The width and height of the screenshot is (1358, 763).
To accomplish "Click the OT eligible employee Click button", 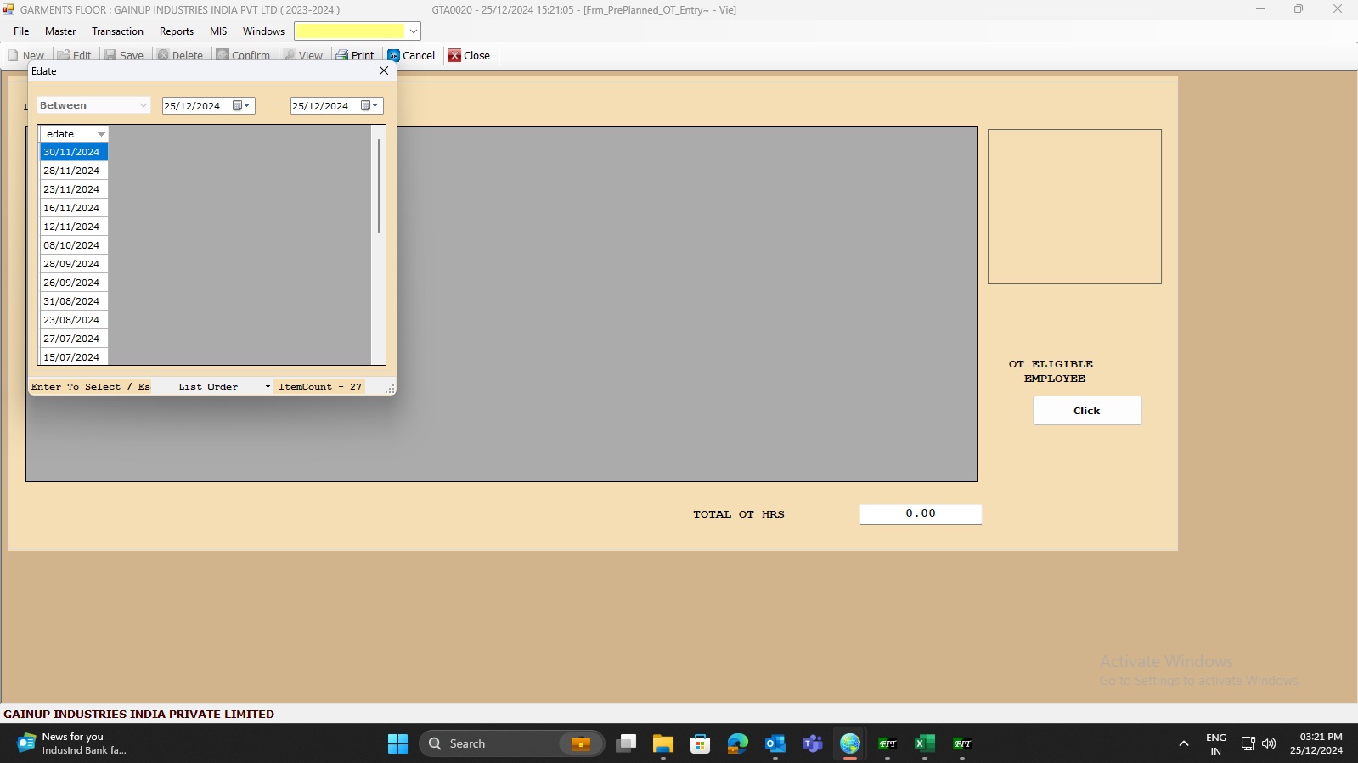I will click(x=1086, y=411).
